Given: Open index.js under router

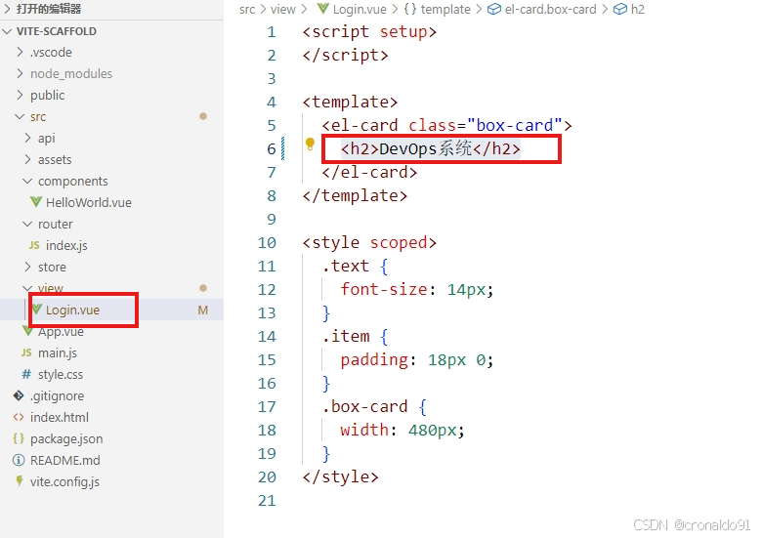Looking at the screenshot, I should pos(66,245).
